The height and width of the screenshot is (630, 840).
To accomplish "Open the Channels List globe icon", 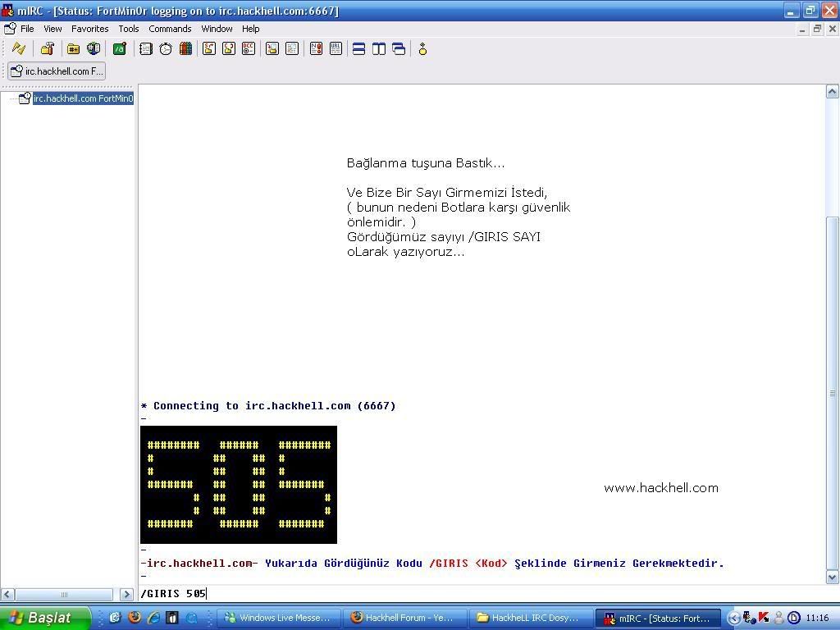I will pyautogui.click(x=94, y=48).
